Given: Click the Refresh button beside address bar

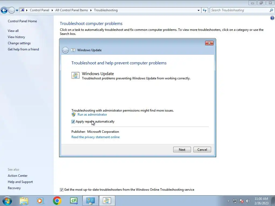Looking at the screenshot, I should pos(205,10).
